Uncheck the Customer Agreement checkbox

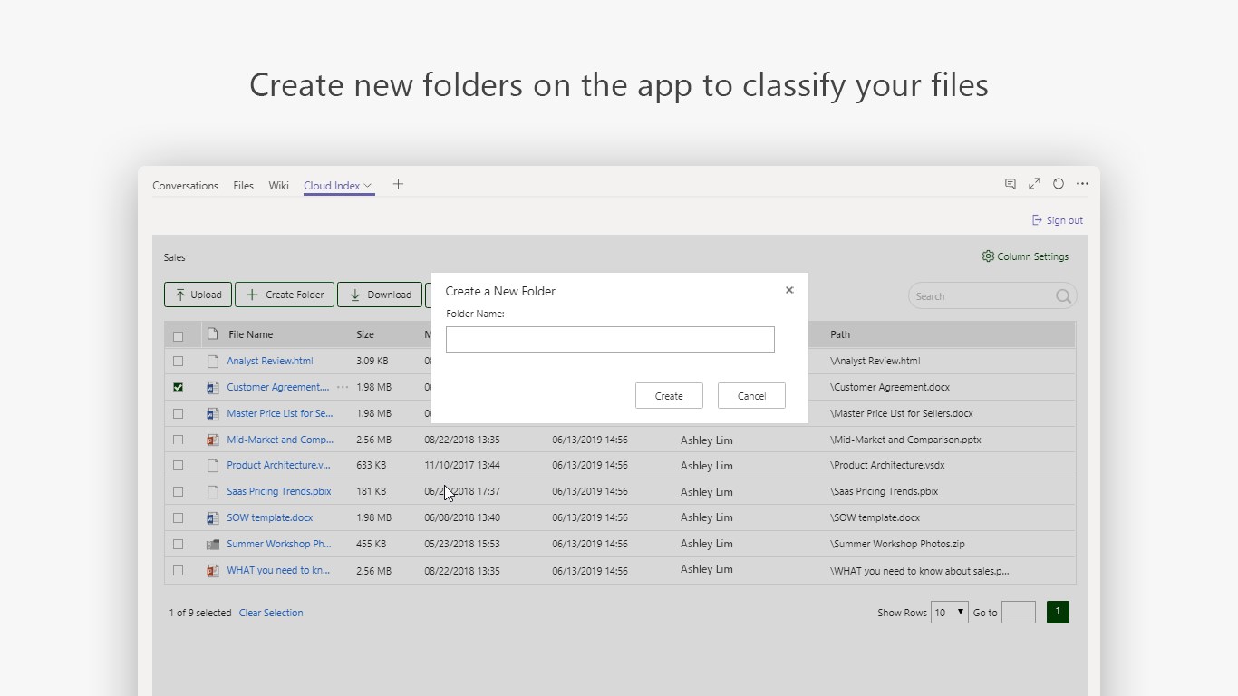pos(178,387)
